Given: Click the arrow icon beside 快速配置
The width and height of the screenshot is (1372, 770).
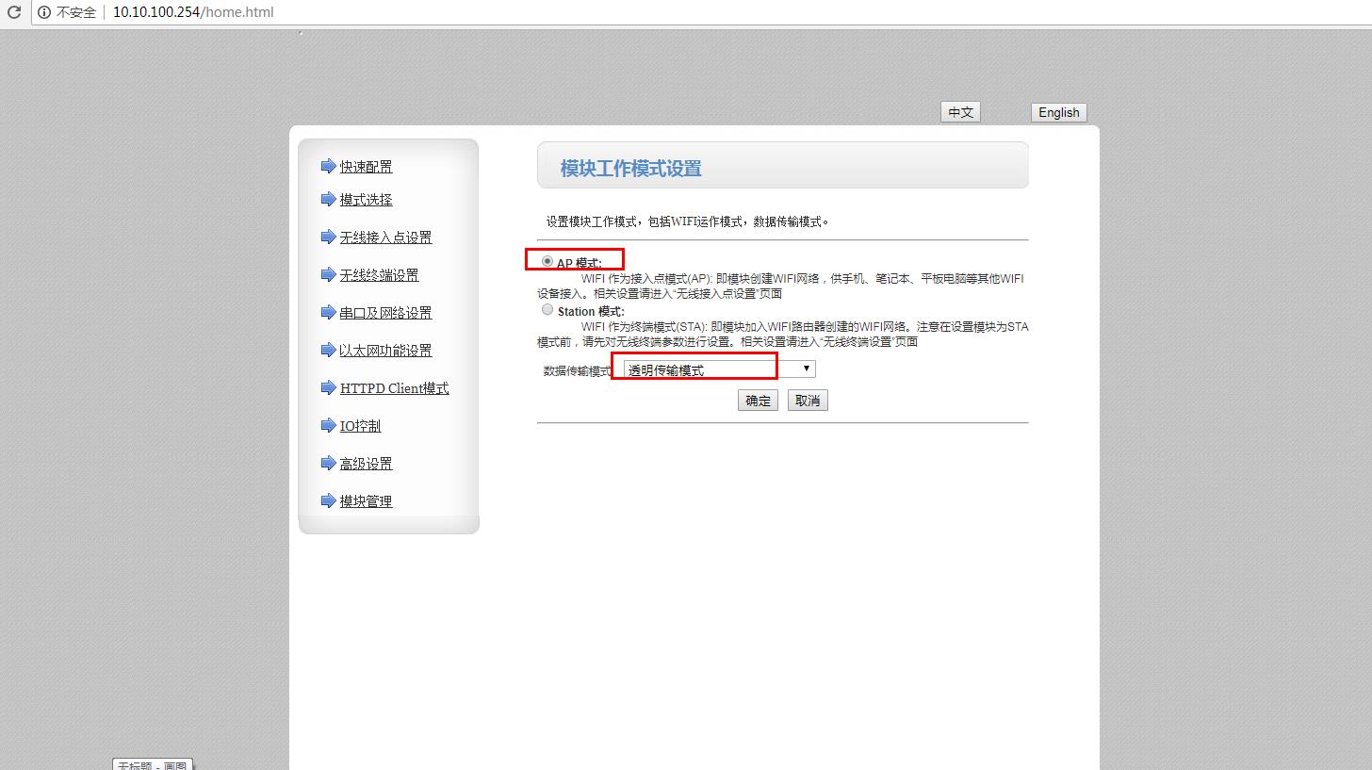Looking at the screenshot, I should pyautogui.click(x=328, y=167).
